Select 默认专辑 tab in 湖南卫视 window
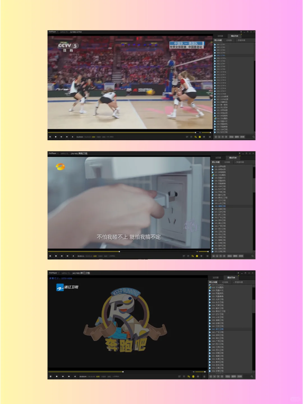Screen dimensions: 303x404 point(216,162)
